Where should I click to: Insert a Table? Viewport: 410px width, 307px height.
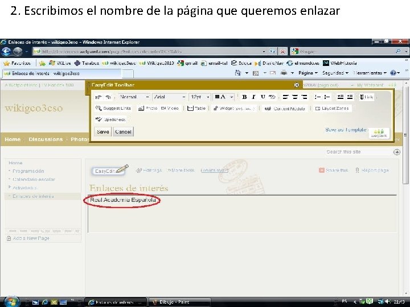tap(196, 108)
